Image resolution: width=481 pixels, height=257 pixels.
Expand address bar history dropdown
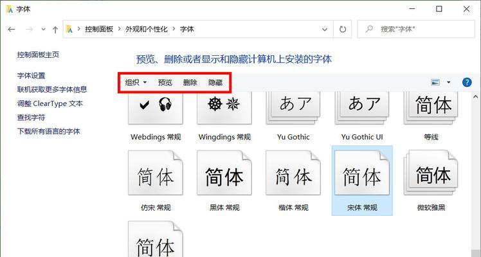(x=325, y=30)
